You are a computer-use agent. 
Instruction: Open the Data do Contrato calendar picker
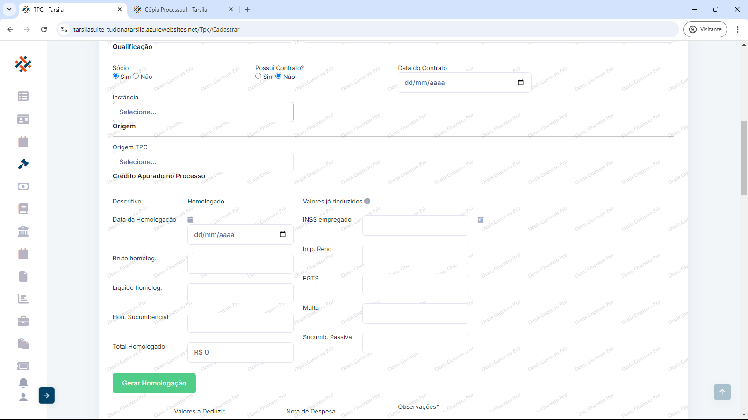521,83
